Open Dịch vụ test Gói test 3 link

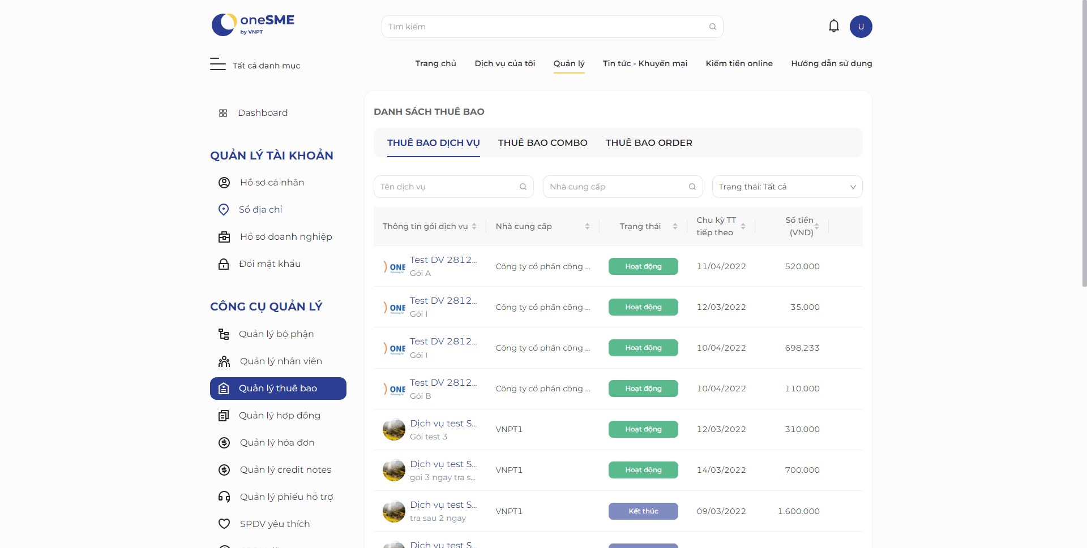pos(443,424)
